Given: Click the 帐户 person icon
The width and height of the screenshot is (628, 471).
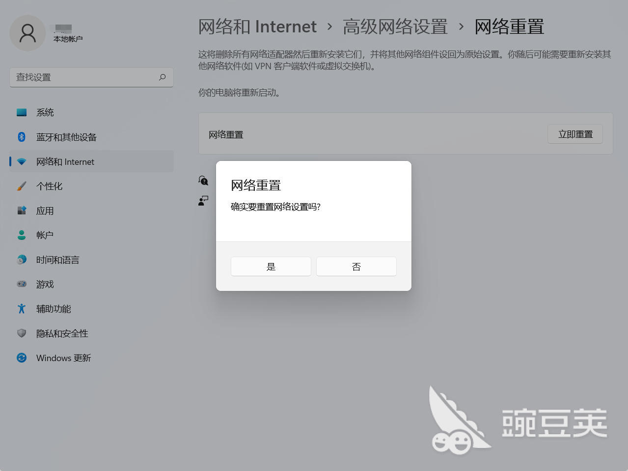Looking at the screenshot, I should tap(22, 235).
